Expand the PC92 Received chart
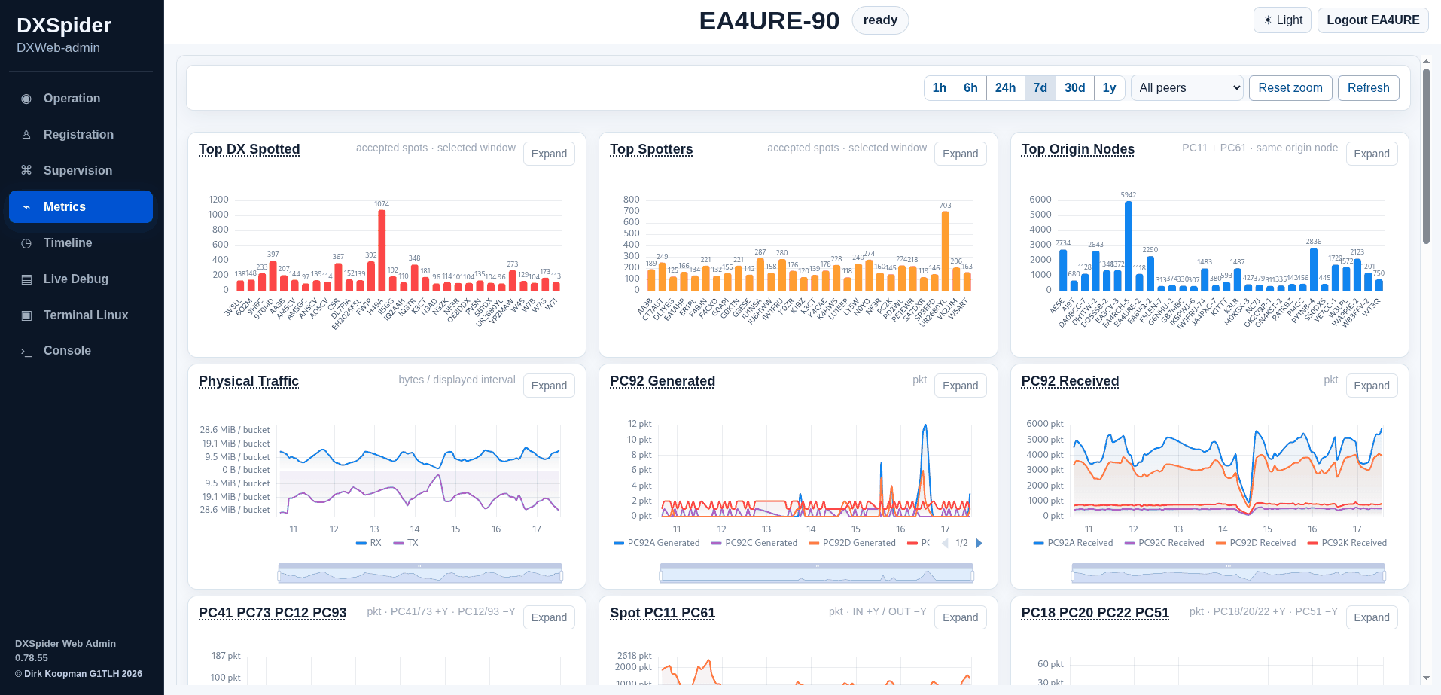The width and height of the screenshot is (1441, 695). click(1372, 386)
